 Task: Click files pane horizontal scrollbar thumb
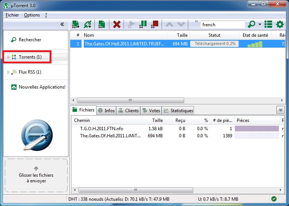135,190
